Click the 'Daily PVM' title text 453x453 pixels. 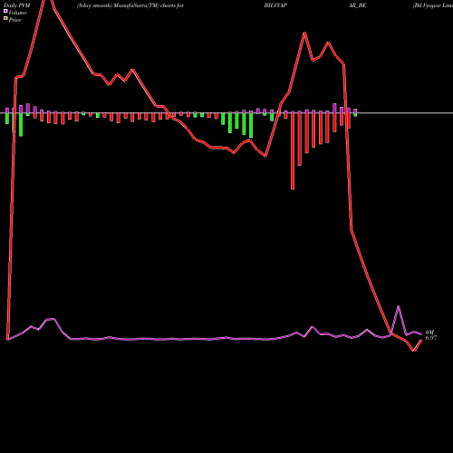[x=17, y=5]
